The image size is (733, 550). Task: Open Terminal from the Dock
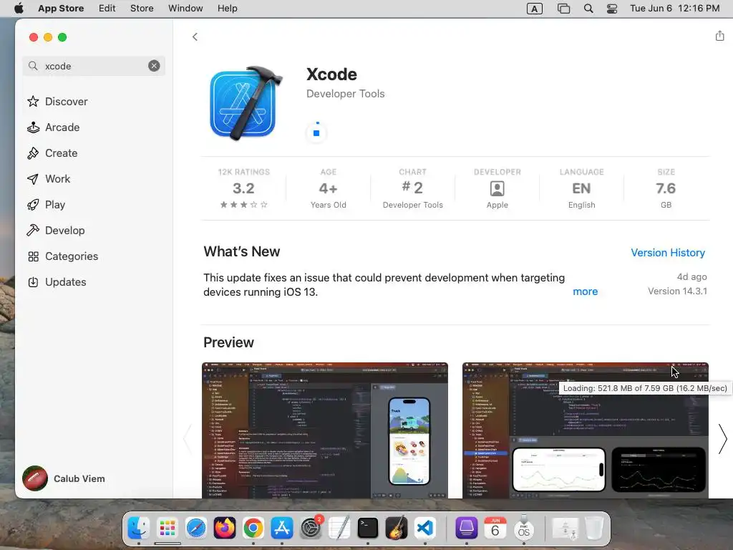pos(368,528)
